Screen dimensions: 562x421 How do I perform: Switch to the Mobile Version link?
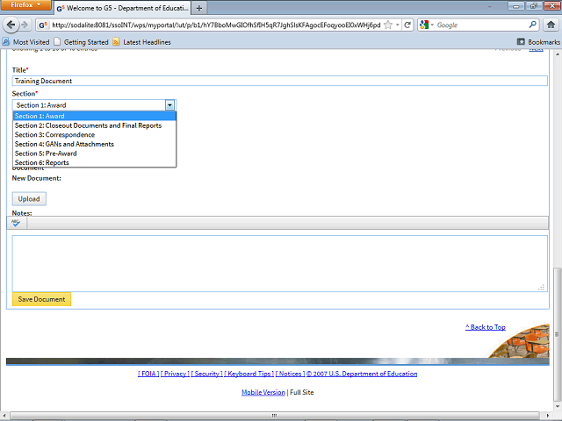click(263, 392)
